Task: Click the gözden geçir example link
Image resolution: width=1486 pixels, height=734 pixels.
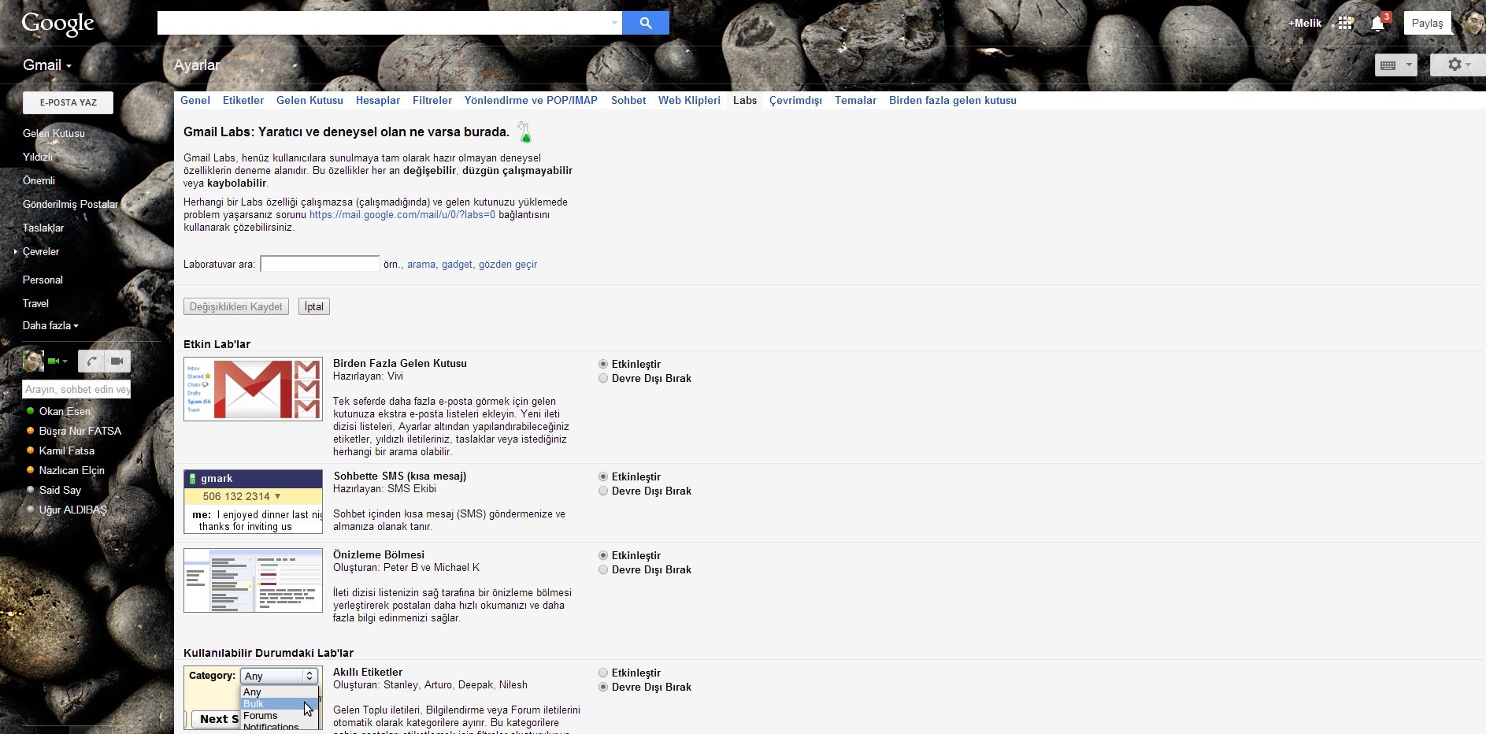Action: click(x=508, y=264)
